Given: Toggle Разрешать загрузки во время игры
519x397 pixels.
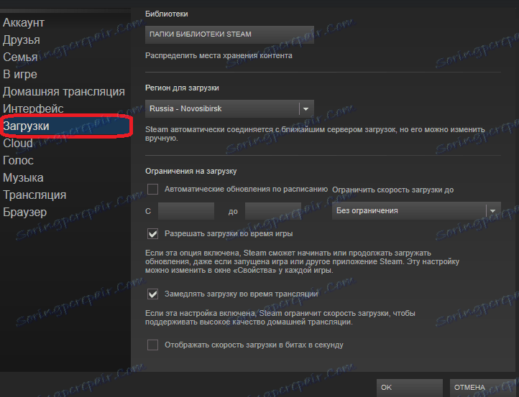Looking at the screenshot, I should tap(152, 234).
